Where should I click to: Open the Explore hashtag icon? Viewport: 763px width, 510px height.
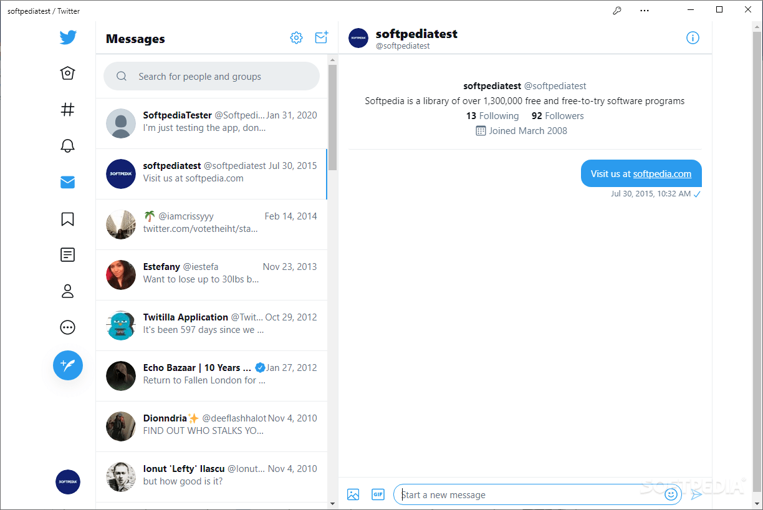tap(68, 110)
